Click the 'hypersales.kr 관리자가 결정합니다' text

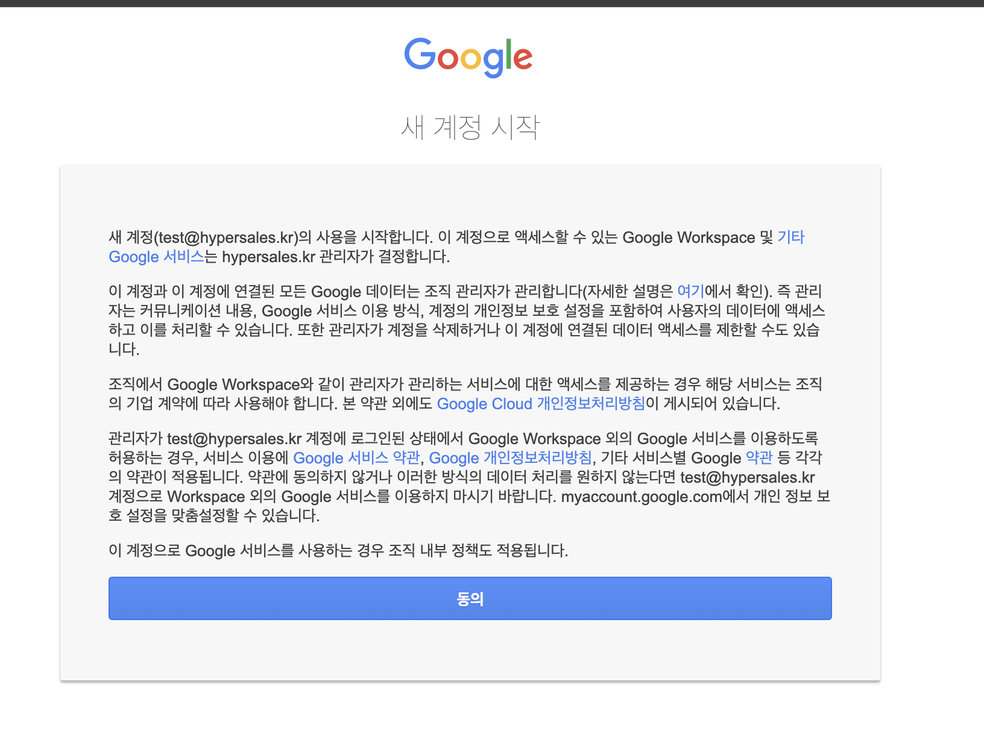pyautogui.click(x=336, y=257)
